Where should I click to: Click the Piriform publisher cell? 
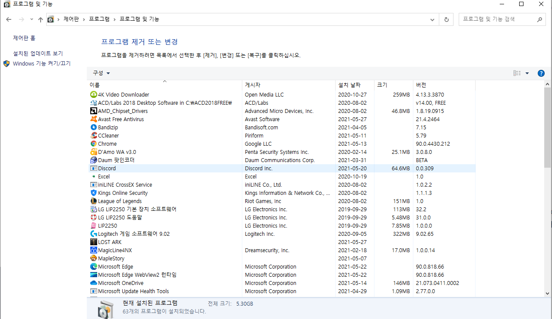254,135
